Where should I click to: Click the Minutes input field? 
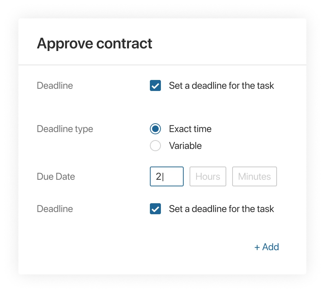(254, 176)
